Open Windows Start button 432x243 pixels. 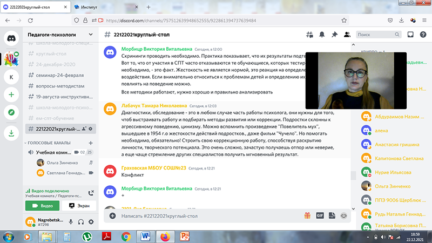8,237
